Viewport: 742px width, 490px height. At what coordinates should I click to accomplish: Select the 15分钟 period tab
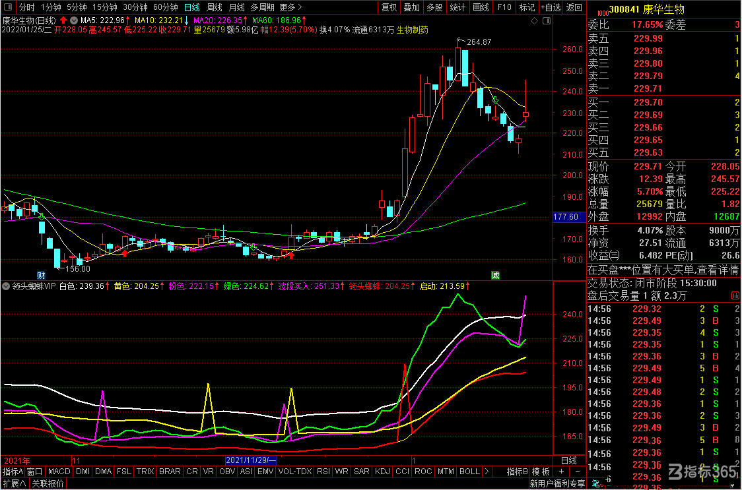[x=104, y=7]
